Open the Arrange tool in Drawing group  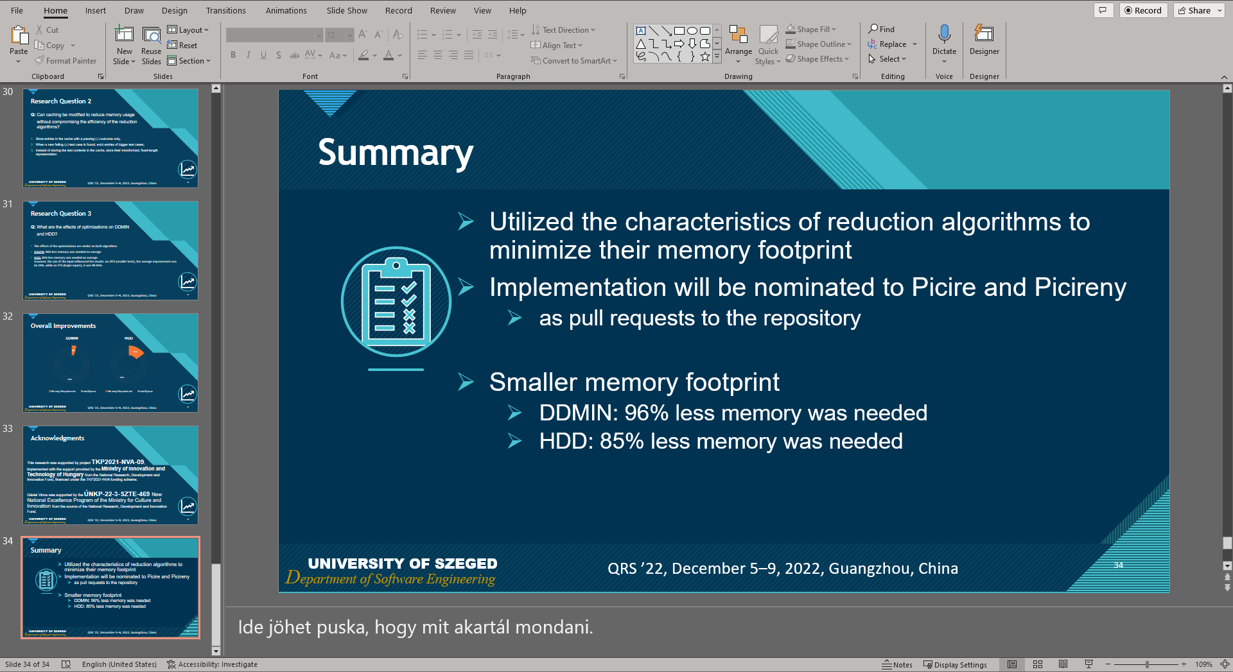[x=739, y=43]
